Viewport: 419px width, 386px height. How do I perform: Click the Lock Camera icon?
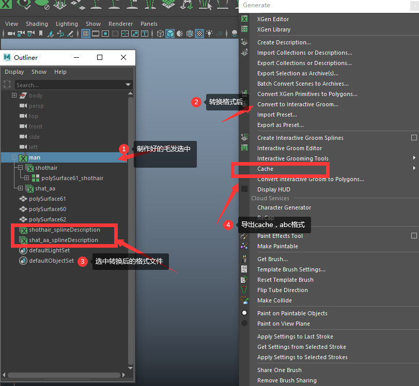tap(21, 34)
